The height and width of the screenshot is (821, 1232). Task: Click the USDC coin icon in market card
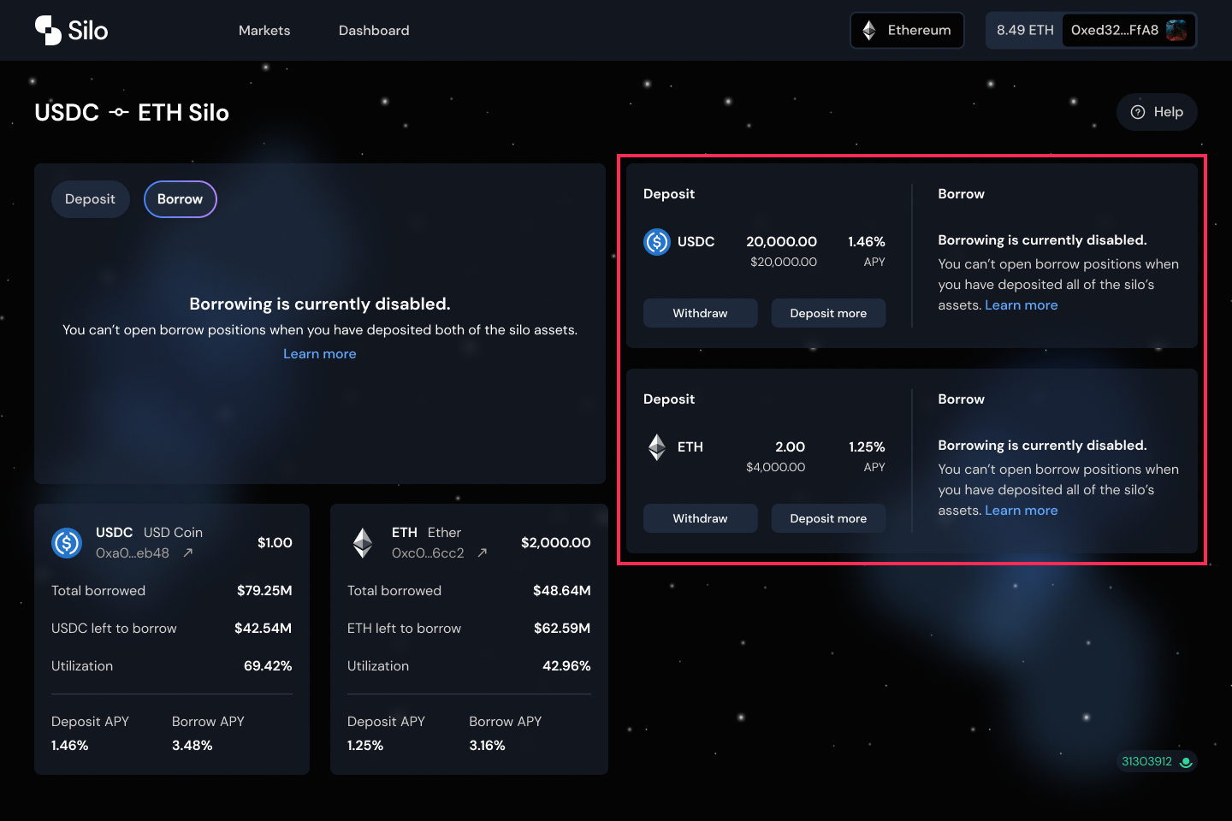(x=67, y=542)
